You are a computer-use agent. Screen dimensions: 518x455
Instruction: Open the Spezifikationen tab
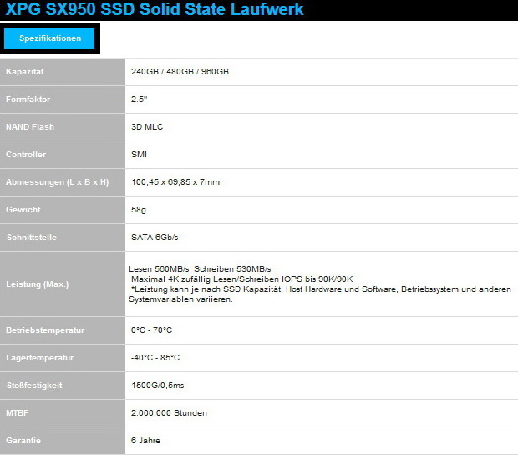pyautogui.click(x=49, y=38)
